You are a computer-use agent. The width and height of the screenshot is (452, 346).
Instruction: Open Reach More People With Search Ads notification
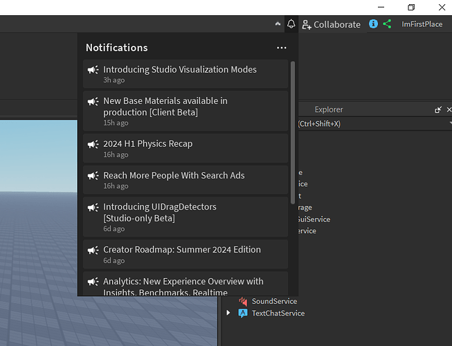tap(186, 180)
